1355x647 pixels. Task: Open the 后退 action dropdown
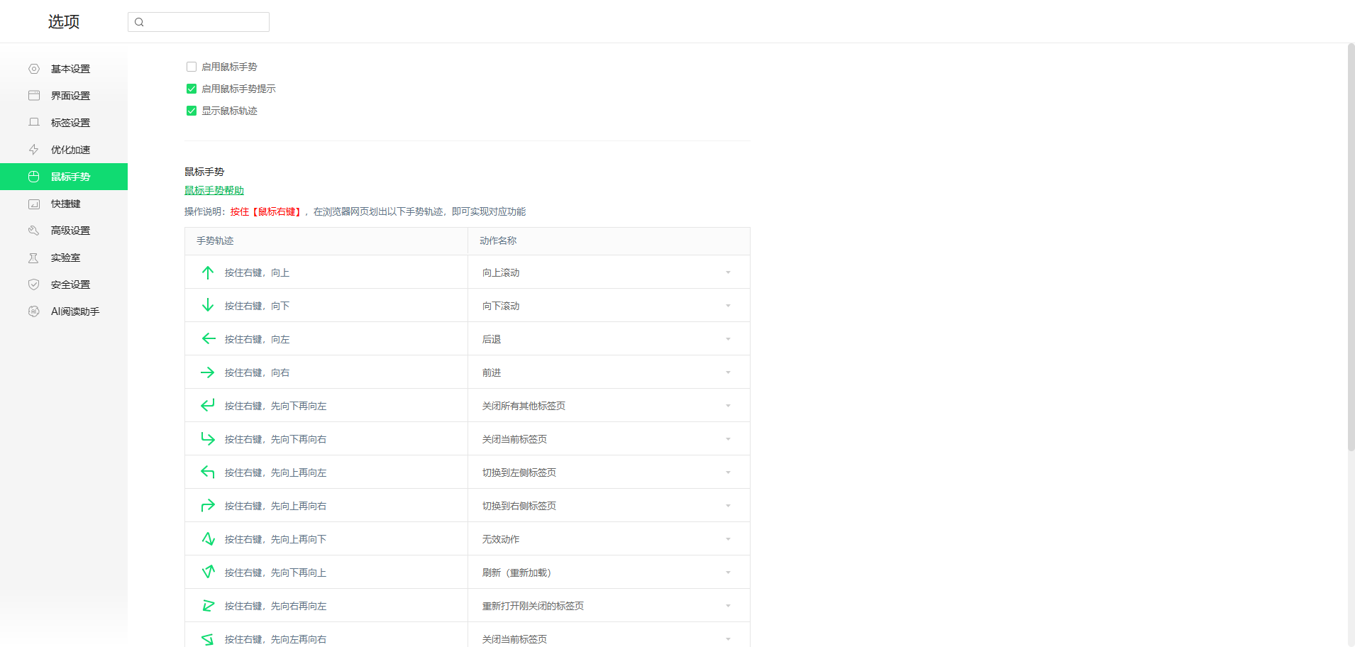(609, 339)
